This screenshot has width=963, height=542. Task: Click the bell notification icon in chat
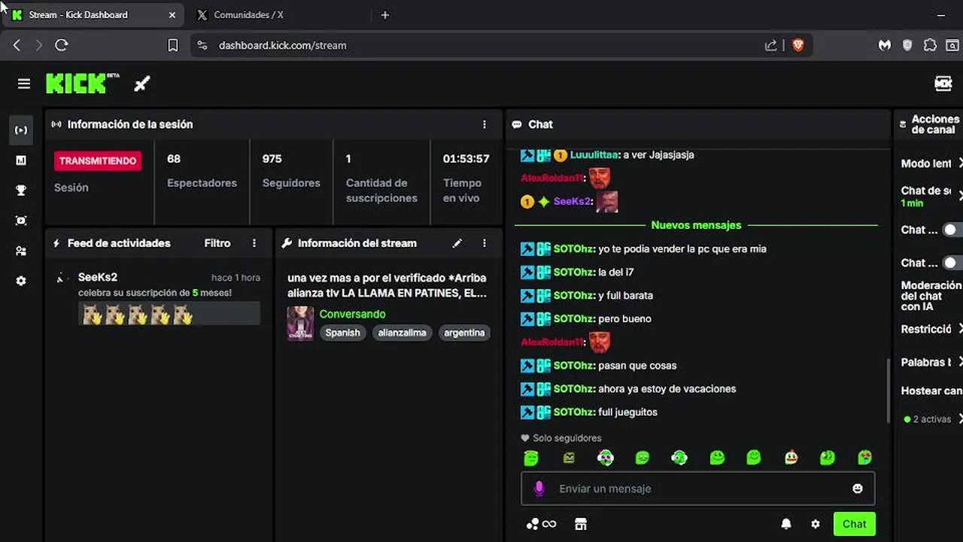(x=786, y=524)
